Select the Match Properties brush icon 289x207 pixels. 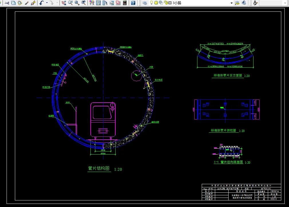(27, 3)
